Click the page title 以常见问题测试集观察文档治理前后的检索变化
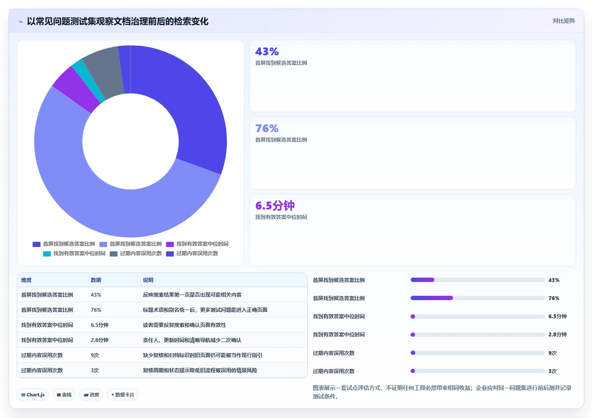The height and width of the screenshot is (418, 593). point(118,21)
